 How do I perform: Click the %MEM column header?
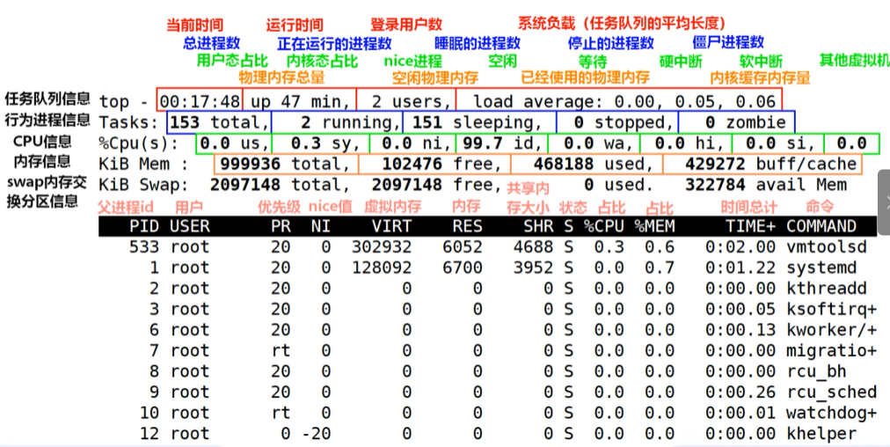654,226
